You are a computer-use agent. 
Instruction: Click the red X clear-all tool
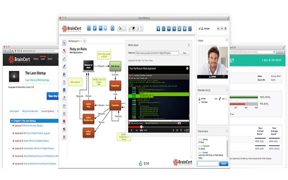(64, 137)
